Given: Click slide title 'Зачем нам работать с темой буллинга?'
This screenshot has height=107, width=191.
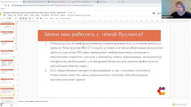Looking at the screenshot, I should click(x=93, y=34).
